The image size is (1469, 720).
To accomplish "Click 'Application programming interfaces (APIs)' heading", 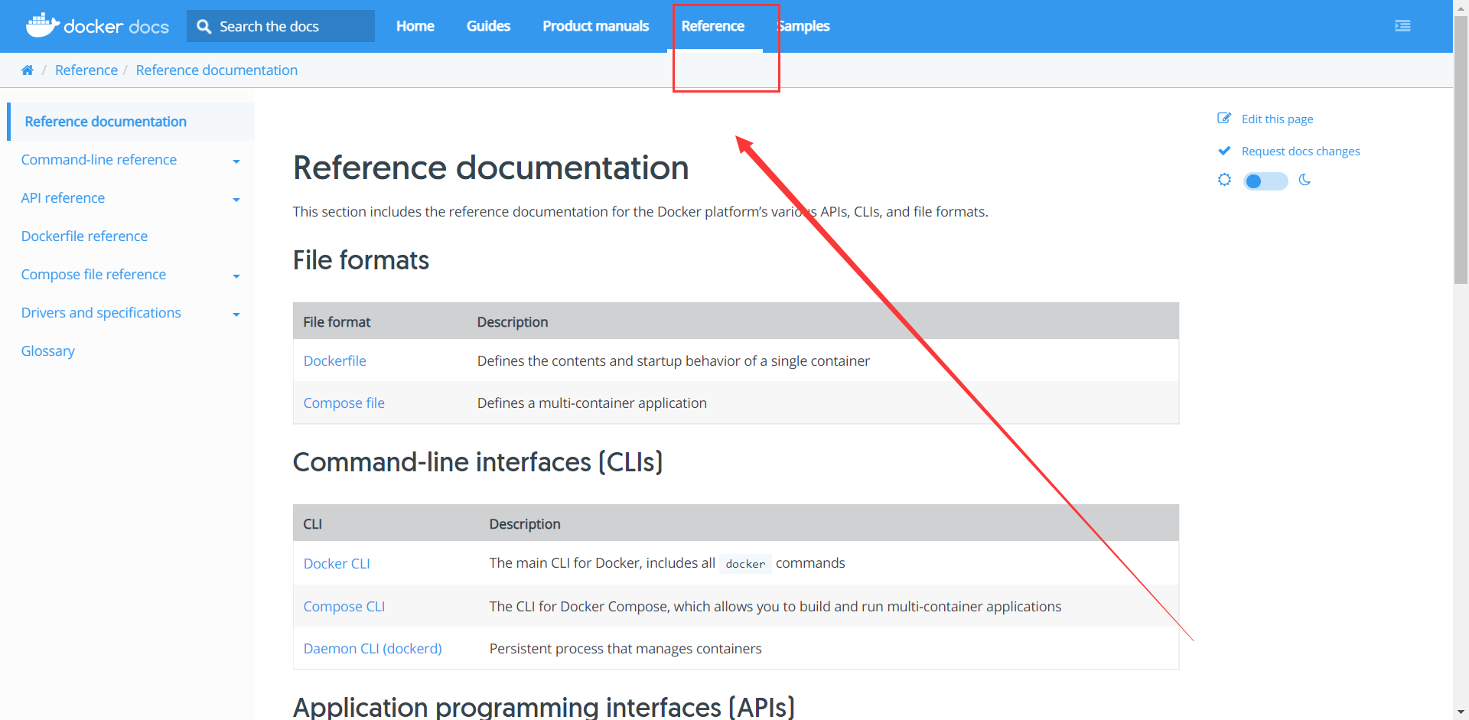I will [x=544, y=707].
